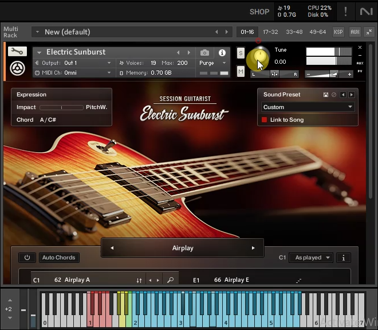Open pattern browser magnifier icon
The image size is (378, 330).
(x=171, y=280)
